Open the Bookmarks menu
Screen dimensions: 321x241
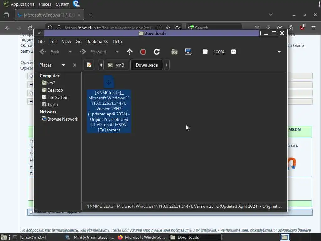pyautogui.click(x=97, y=41)
